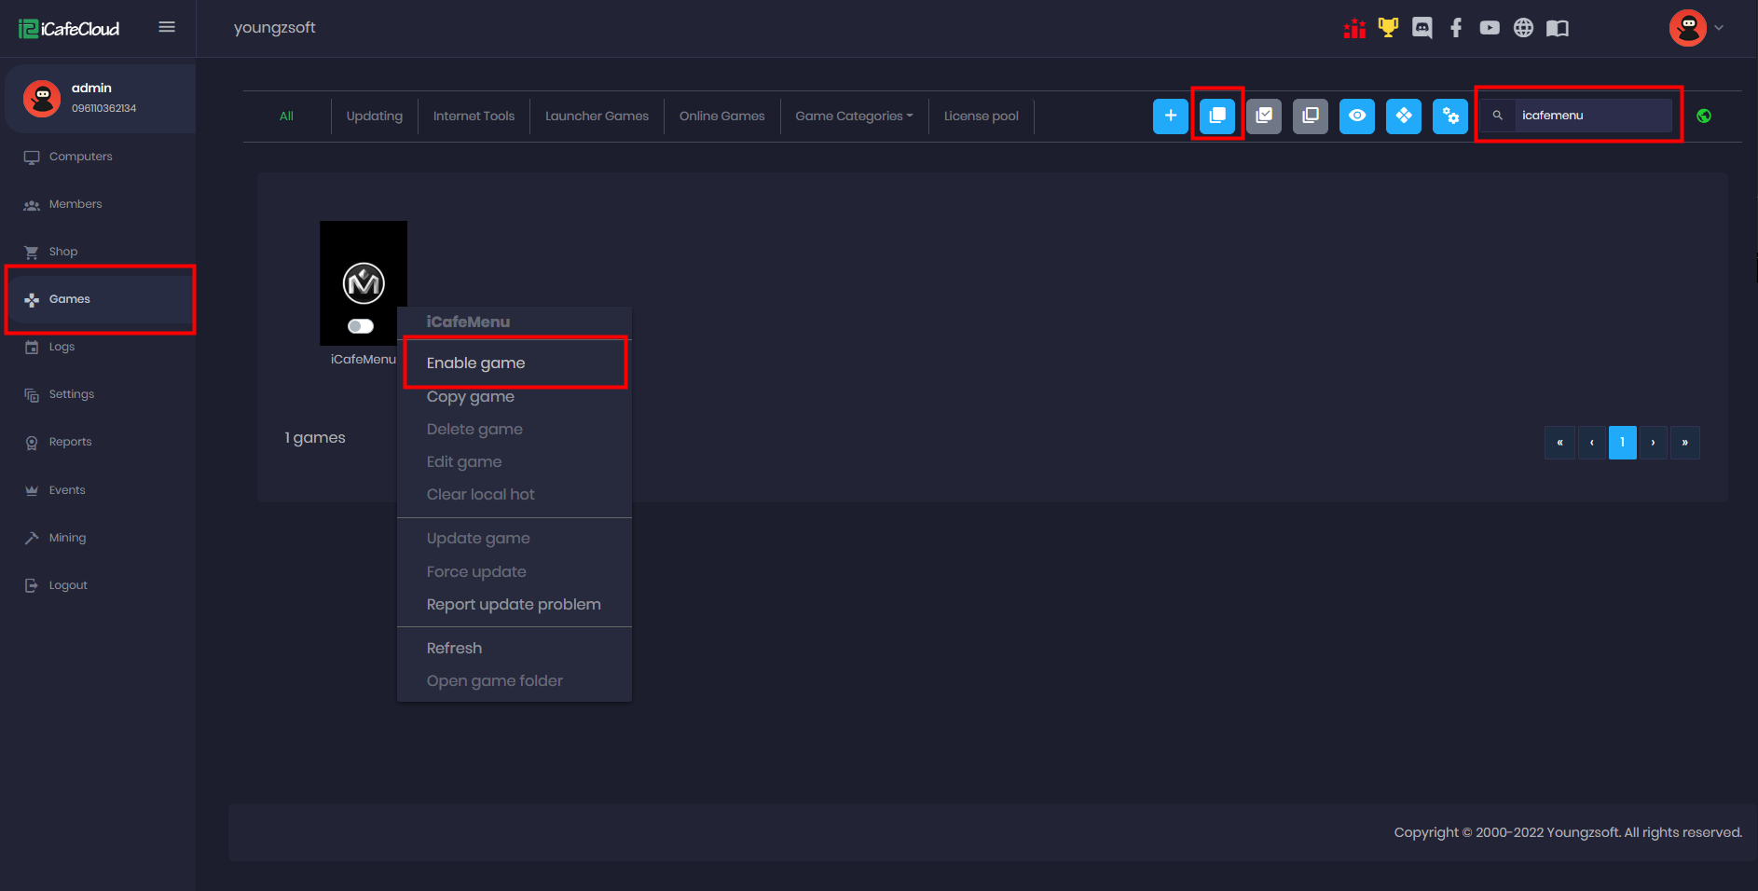Screen dimensions: 1758x891
Task: Choose Report update problem menu entry
Action: 514,605
